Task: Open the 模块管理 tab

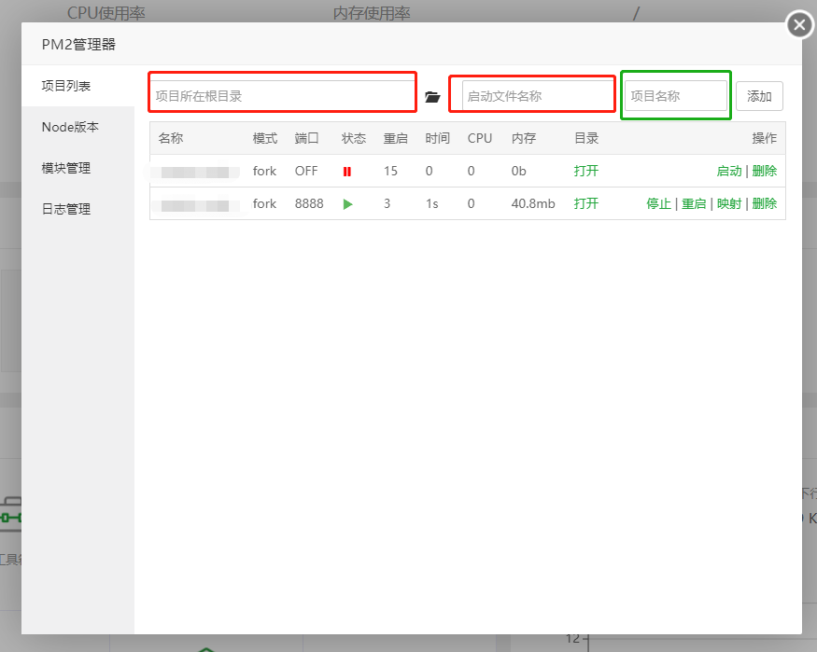Action: pyautogui.click(x=78, y=168)
